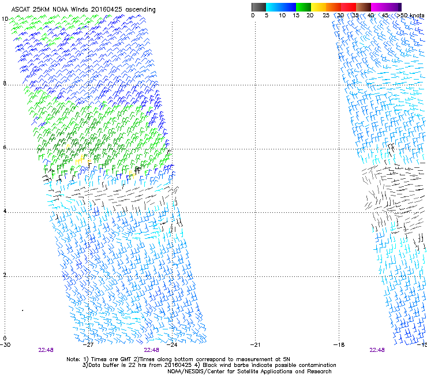This screenshot has width=427, height=375.
Task: Click the latitude '2' axis label
Action: tap(5, 275)
